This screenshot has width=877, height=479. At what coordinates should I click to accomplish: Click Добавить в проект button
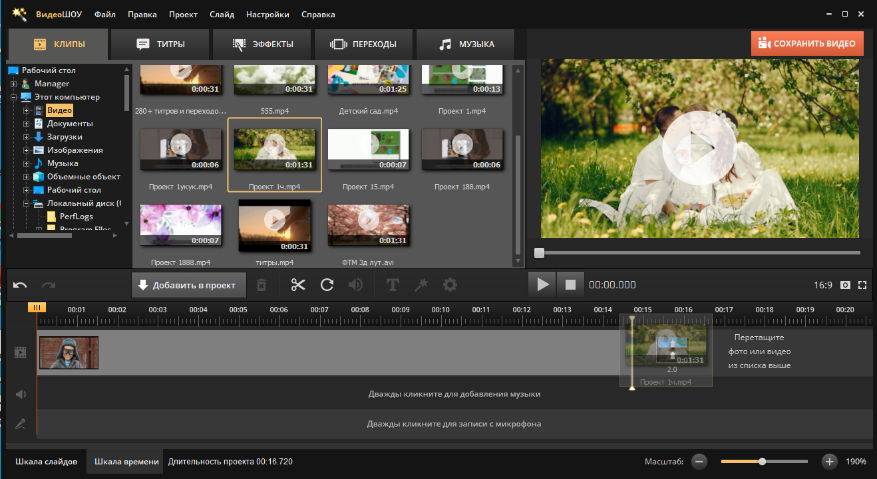click(188, 285)
